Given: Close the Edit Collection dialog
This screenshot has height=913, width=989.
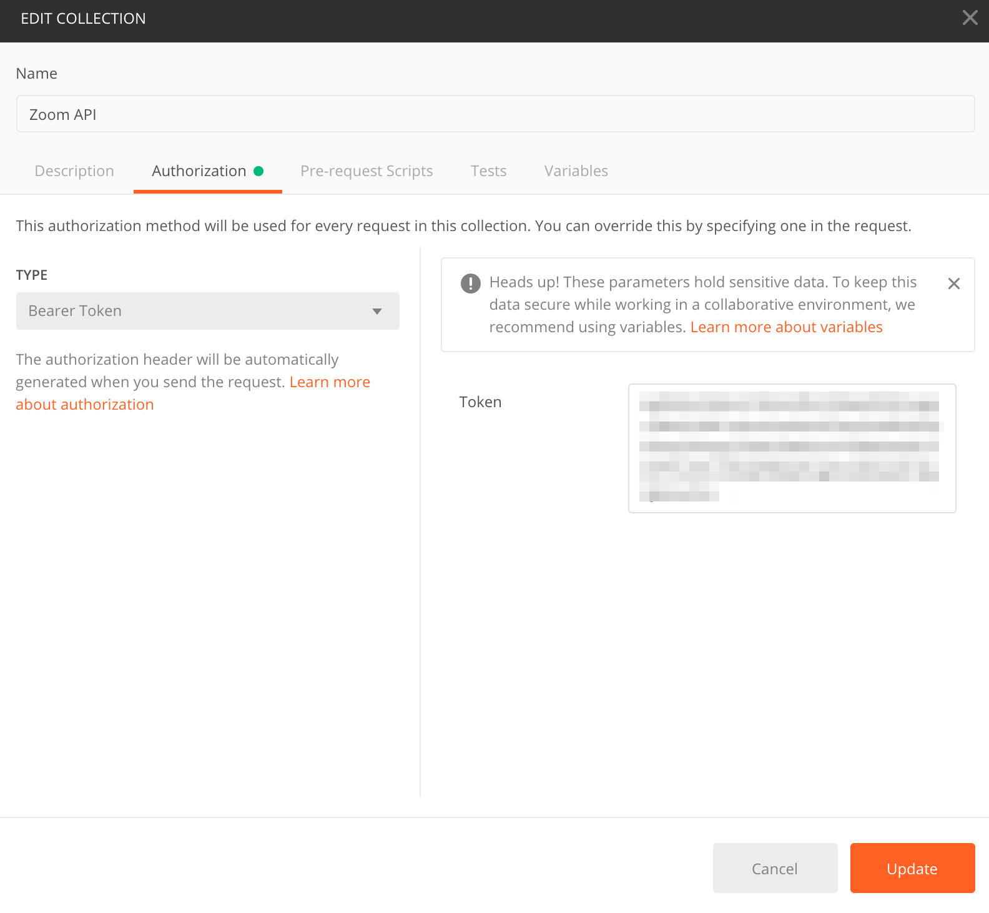Looking at the screenshot, I should [970, 17].
